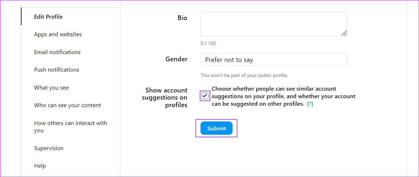Open How others can interact with you

[70, 127]
